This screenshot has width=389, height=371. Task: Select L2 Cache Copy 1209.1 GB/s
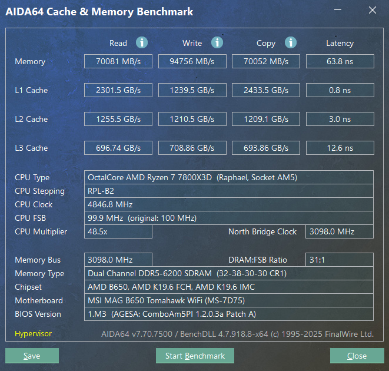pyautogui.click(x=266, y=119)
